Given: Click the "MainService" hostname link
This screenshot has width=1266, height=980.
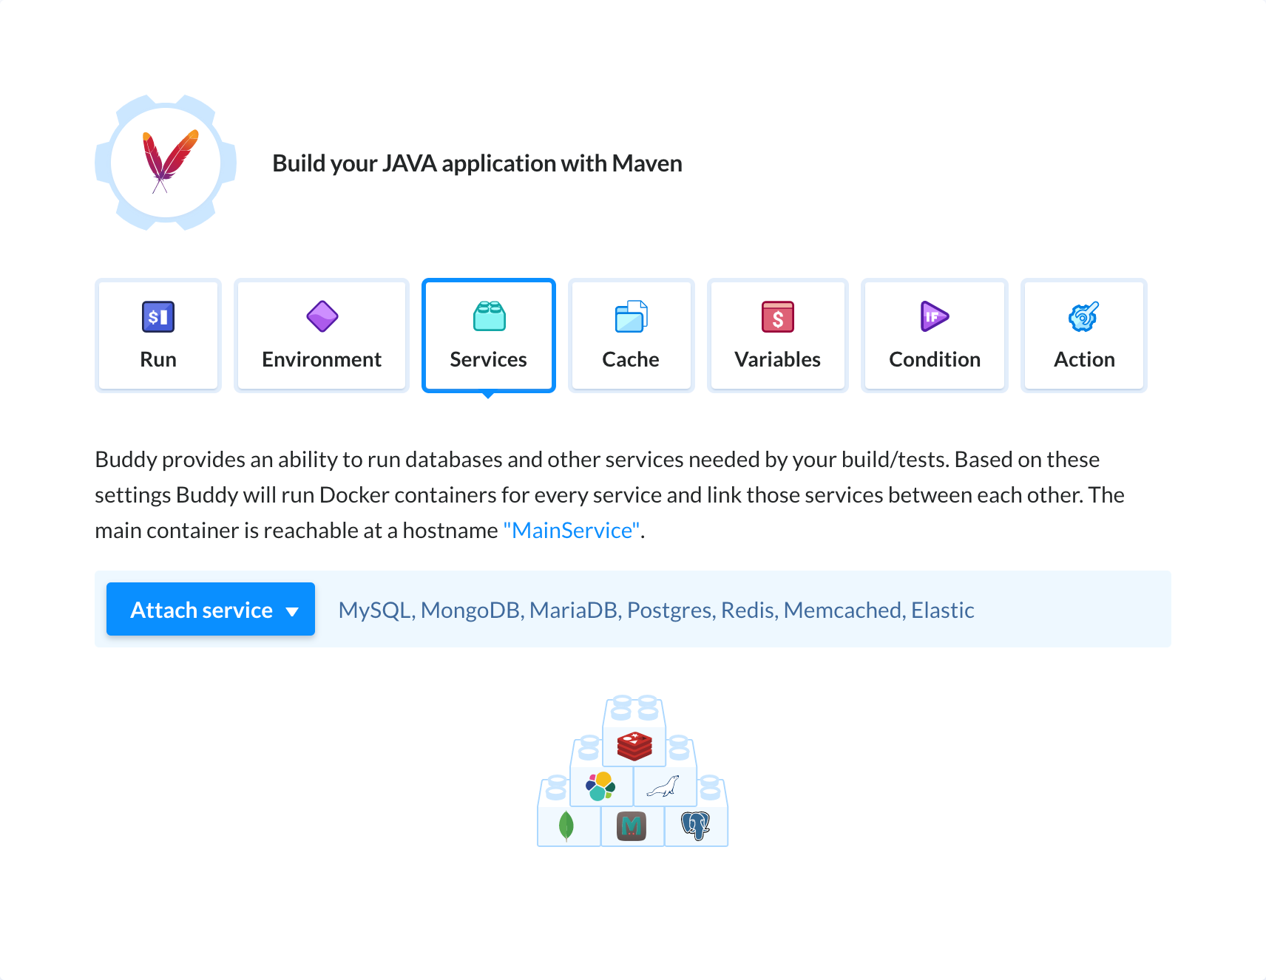Looking at the screenshot, I should (x=572, y=531).
